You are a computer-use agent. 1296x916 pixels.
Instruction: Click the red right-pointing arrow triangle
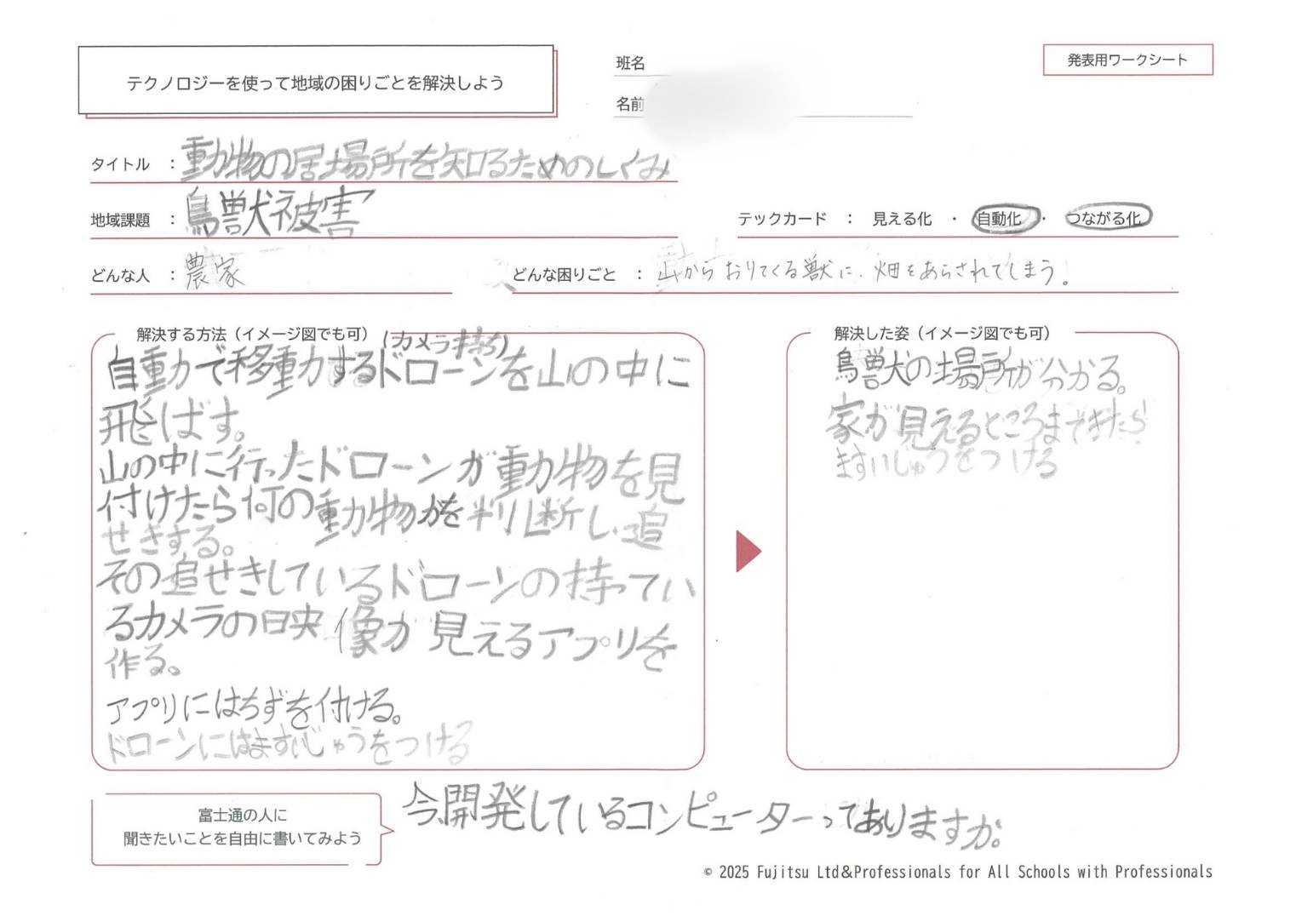[x=747, y=552]
